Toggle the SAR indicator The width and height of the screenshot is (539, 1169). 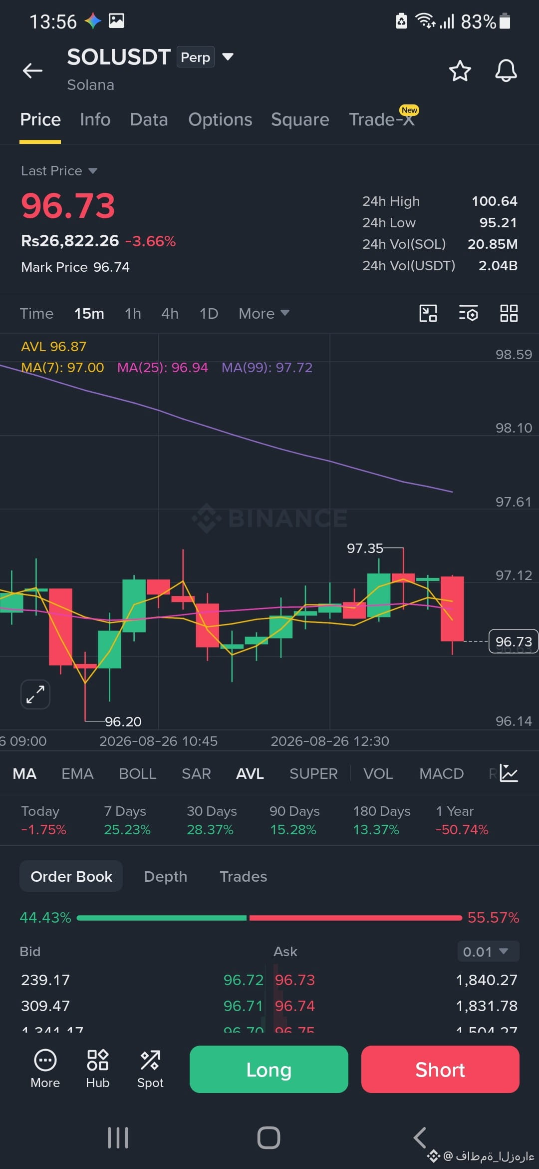tap(196, 774)
